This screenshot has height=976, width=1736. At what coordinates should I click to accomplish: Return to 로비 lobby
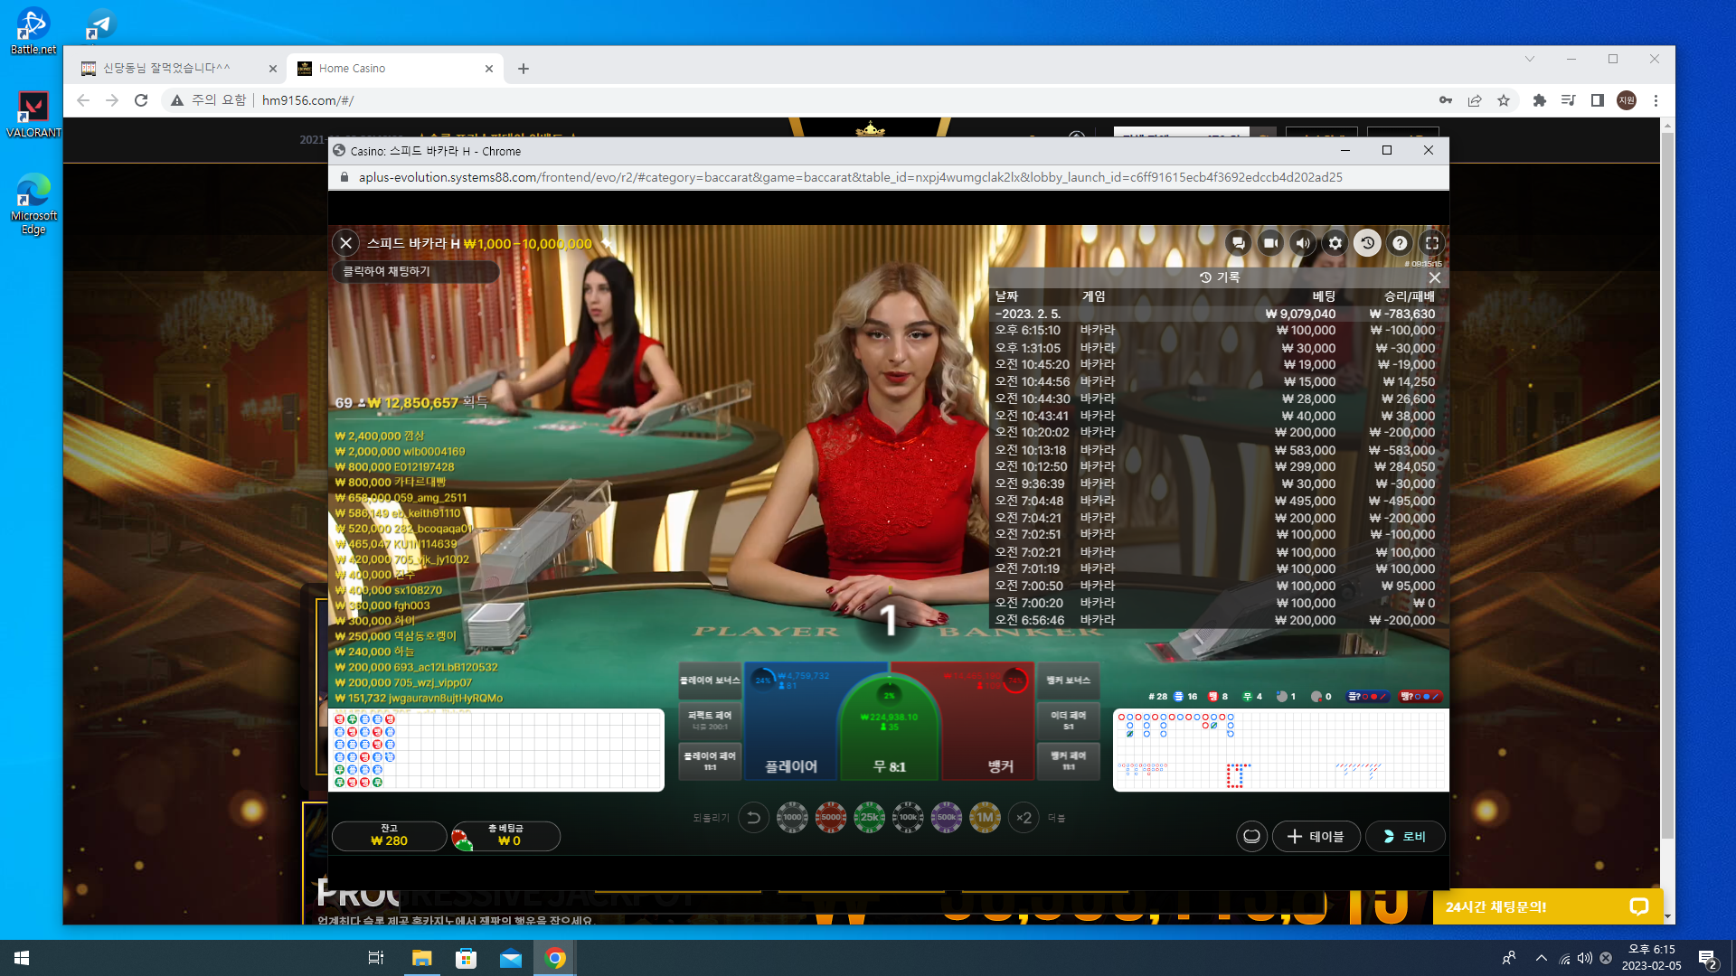(x=1404, y=837)
